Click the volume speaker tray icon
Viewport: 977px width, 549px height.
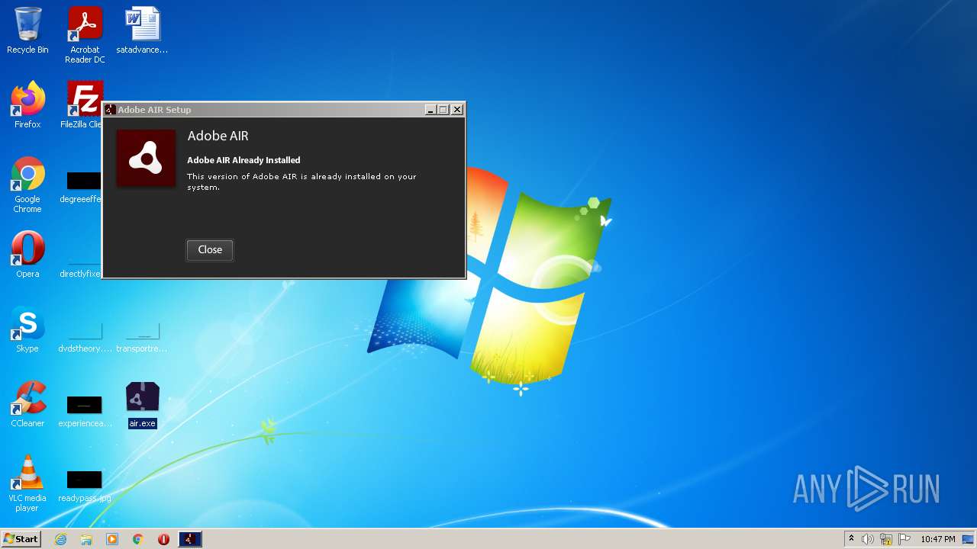(x=868, y=539)
